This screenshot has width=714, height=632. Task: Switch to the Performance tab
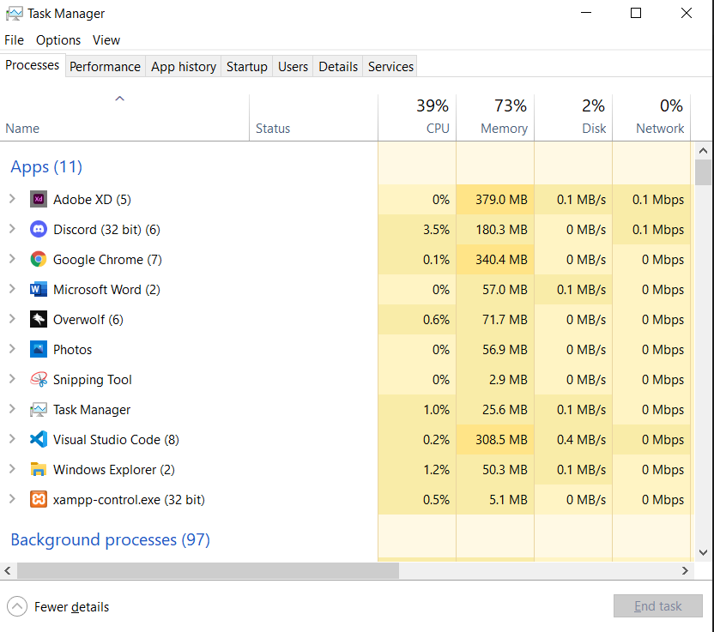pyautogui.click(x=105, y=67)
